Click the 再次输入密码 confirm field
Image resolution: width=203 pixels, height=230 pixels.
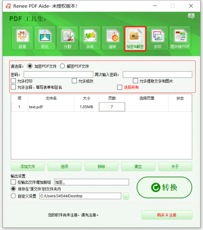pyautogui.click(x=157, y=74)
